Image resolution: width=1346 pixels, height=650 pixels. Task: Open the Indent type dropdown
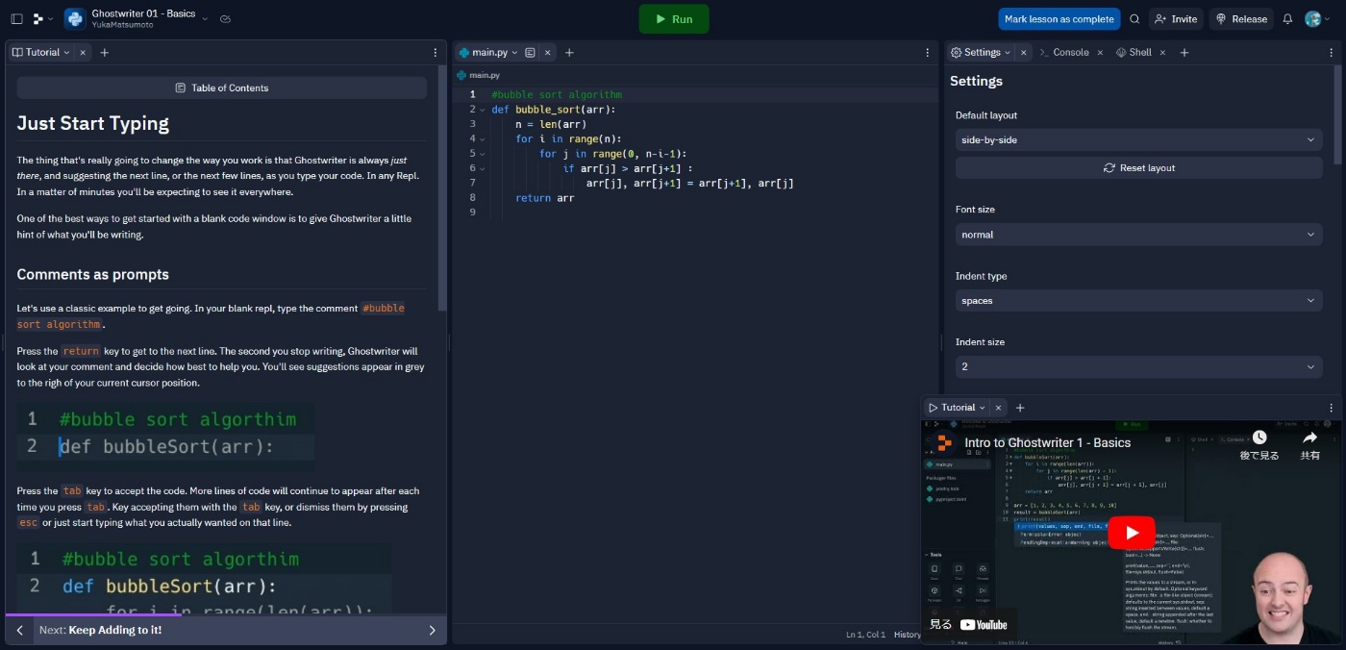1138,300
